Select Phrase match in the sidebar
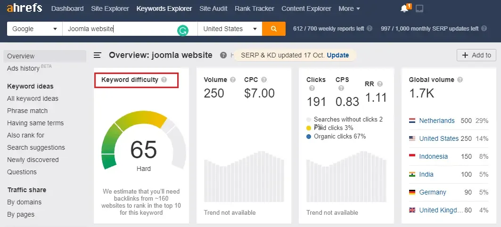 [x=27, y=111]
